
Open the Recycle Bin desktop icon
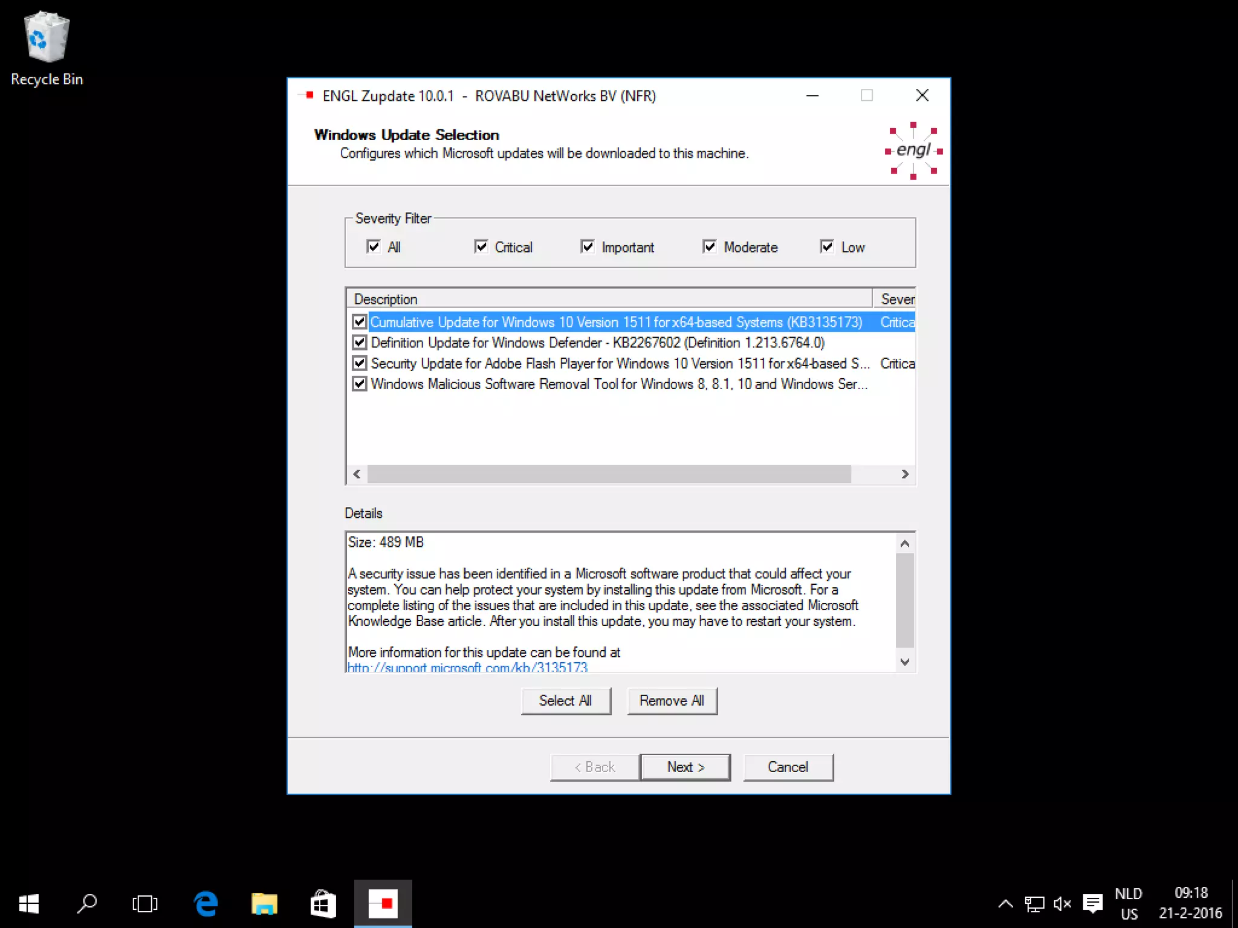[47, 48]
